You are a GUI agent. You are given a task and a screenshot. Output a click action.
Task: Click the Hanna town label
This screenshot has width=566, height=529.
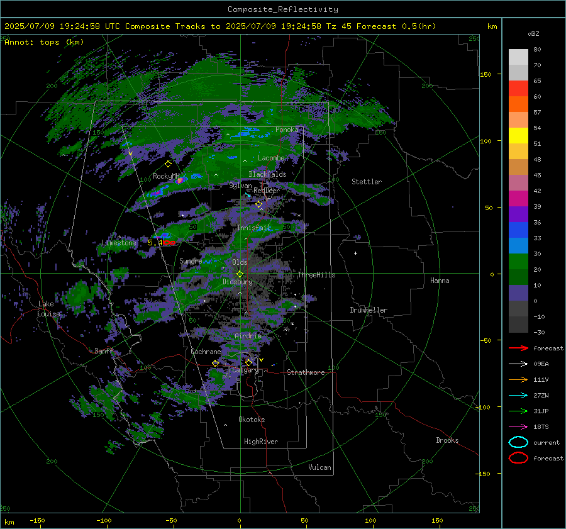pyautogui.click(x=440, y=281)
